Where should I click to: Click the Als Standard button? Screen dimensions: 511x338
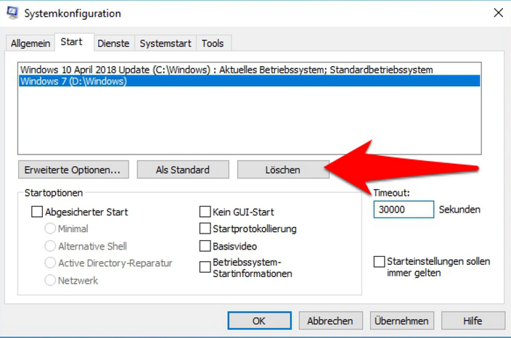click(x=183, y=170)
